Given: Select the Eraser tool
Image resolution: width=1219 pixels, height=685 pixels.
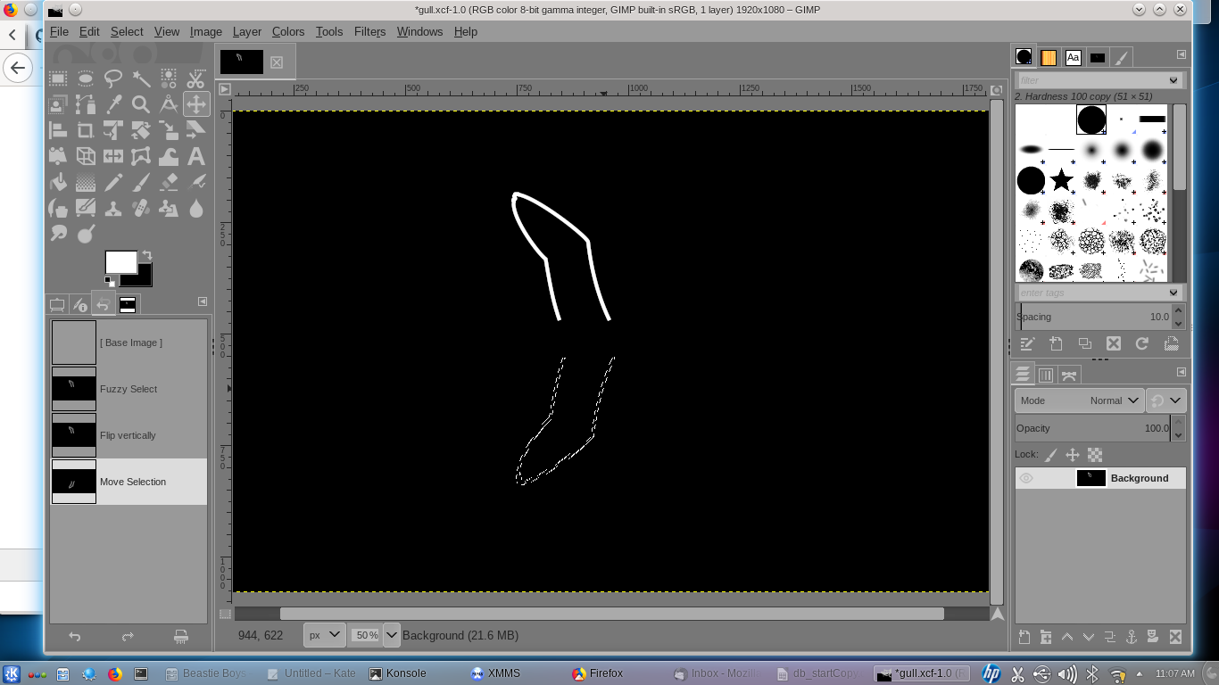Looking at the screenshot, I should point(169,182).
